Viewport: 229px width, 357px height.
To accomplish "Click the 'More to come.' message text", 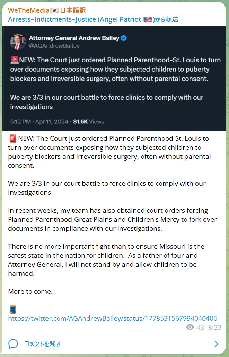I will 30,291.
